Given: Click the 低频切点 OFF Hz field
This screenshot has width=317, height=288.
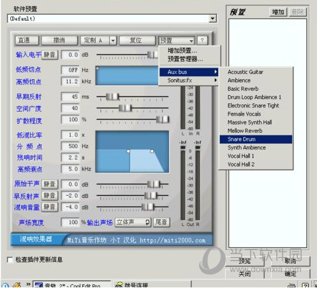Looking at the screenshot, I should [x=70, y=70].
